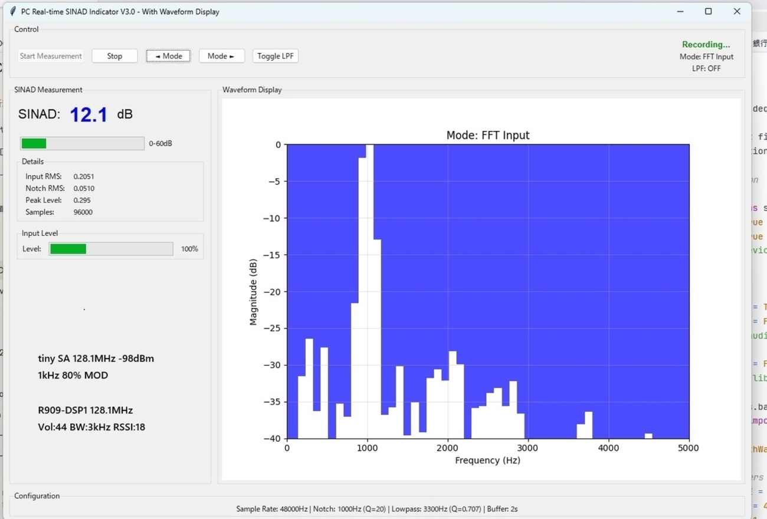The width and height of the screenshot is (767, 519).
Task: Click the Input Level meter bar
Action: (111, 249)
